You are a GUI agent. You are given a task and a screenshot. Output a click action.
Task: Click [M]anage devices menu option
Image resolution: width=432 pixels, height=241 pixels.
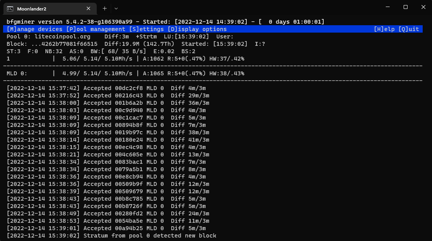(35, 29)
